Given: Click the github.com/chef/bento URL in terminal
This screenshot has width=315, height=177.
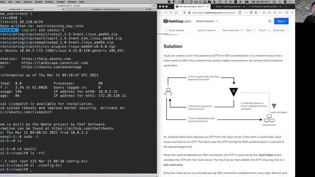Looking at the screenshot, I should (x=82, y=128).
